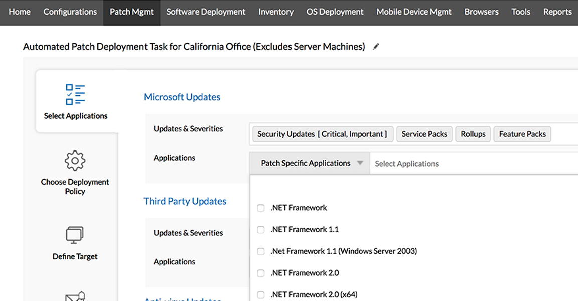Switch to the Software Deployment tab
The width and height of the screenshot is (578, 301).
[x=206, y=12]
